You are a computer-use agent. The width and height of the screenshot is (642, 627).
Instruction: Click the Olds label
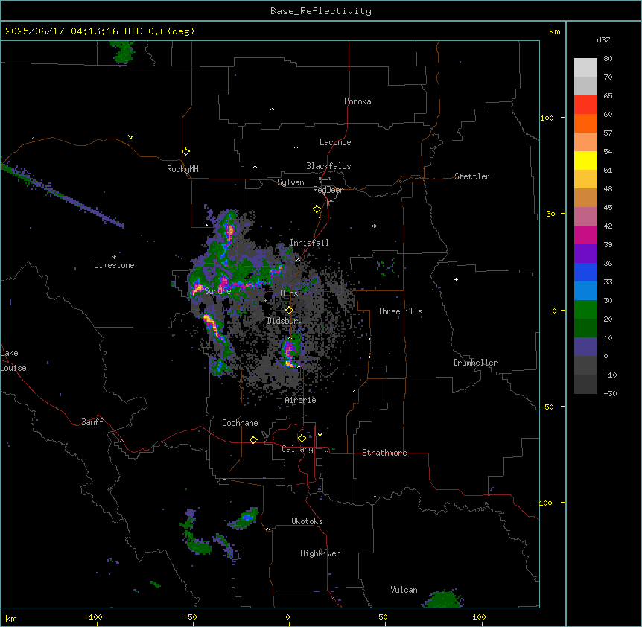(x=289, y=293)
